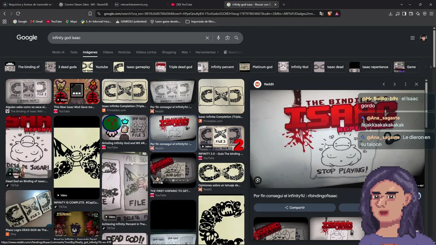Open the browser downloads icon
The height and width of the screenshot is (245, 436).
click(x=390, y=14)
